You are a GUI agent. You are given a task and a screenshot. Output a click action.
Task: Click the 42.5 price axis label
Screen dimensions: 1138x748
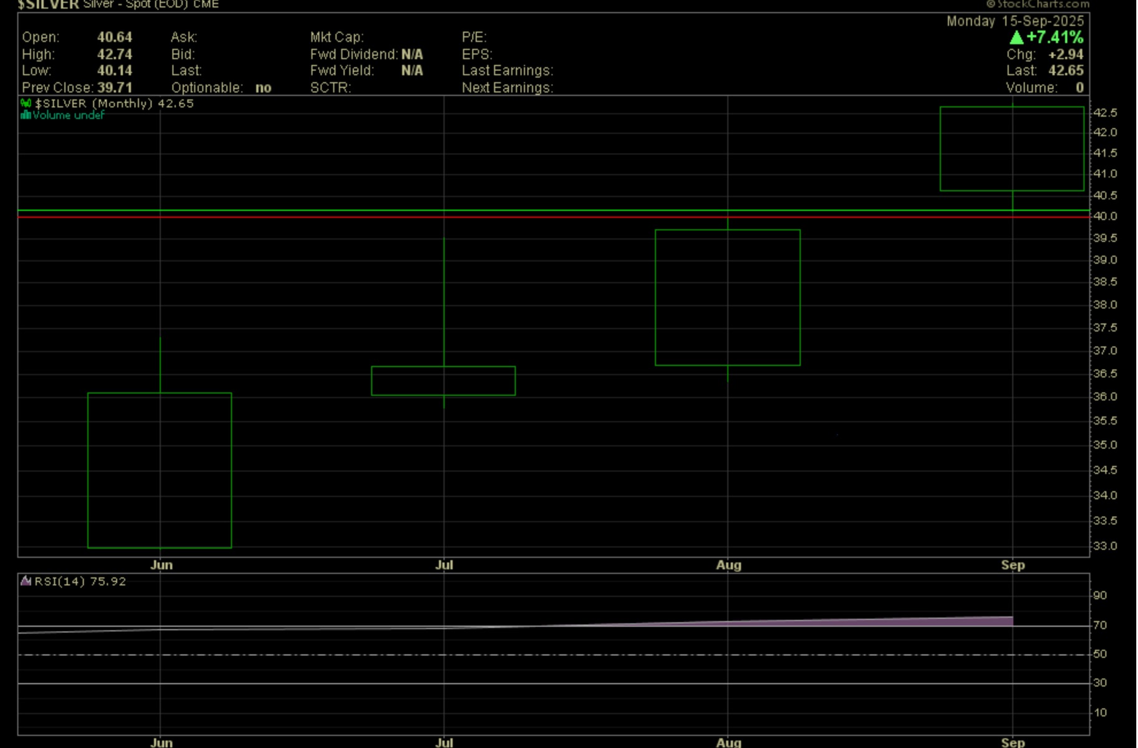click(1105, 113)
